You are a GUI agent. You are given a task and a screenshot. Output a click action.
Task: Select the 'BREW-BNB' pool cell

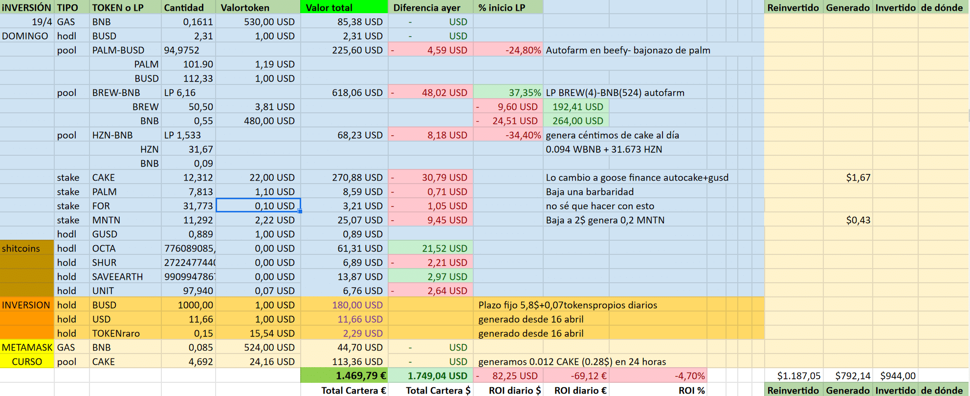click(125, 92)
